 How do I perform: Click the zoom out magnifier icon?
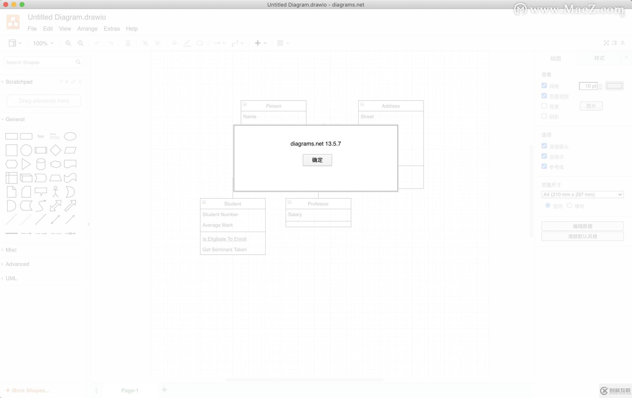pos(80,43)
